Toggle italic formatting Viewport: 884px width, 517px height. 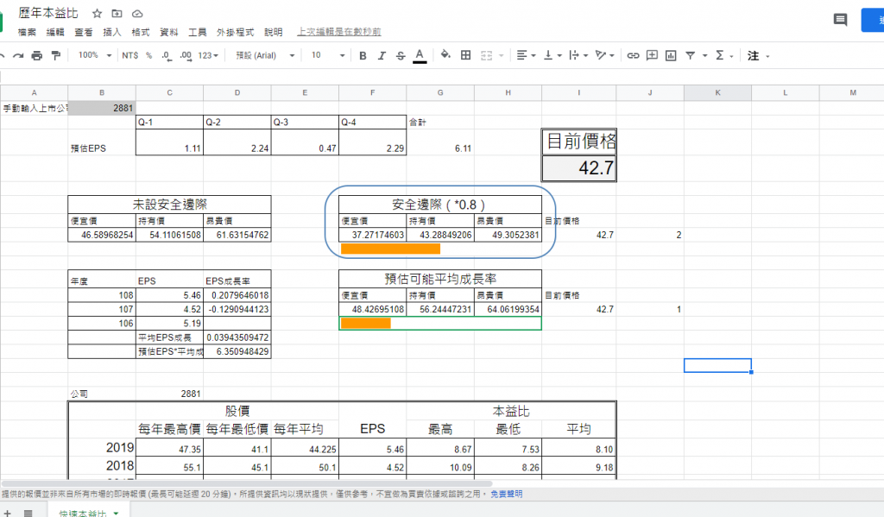(382, 55)
